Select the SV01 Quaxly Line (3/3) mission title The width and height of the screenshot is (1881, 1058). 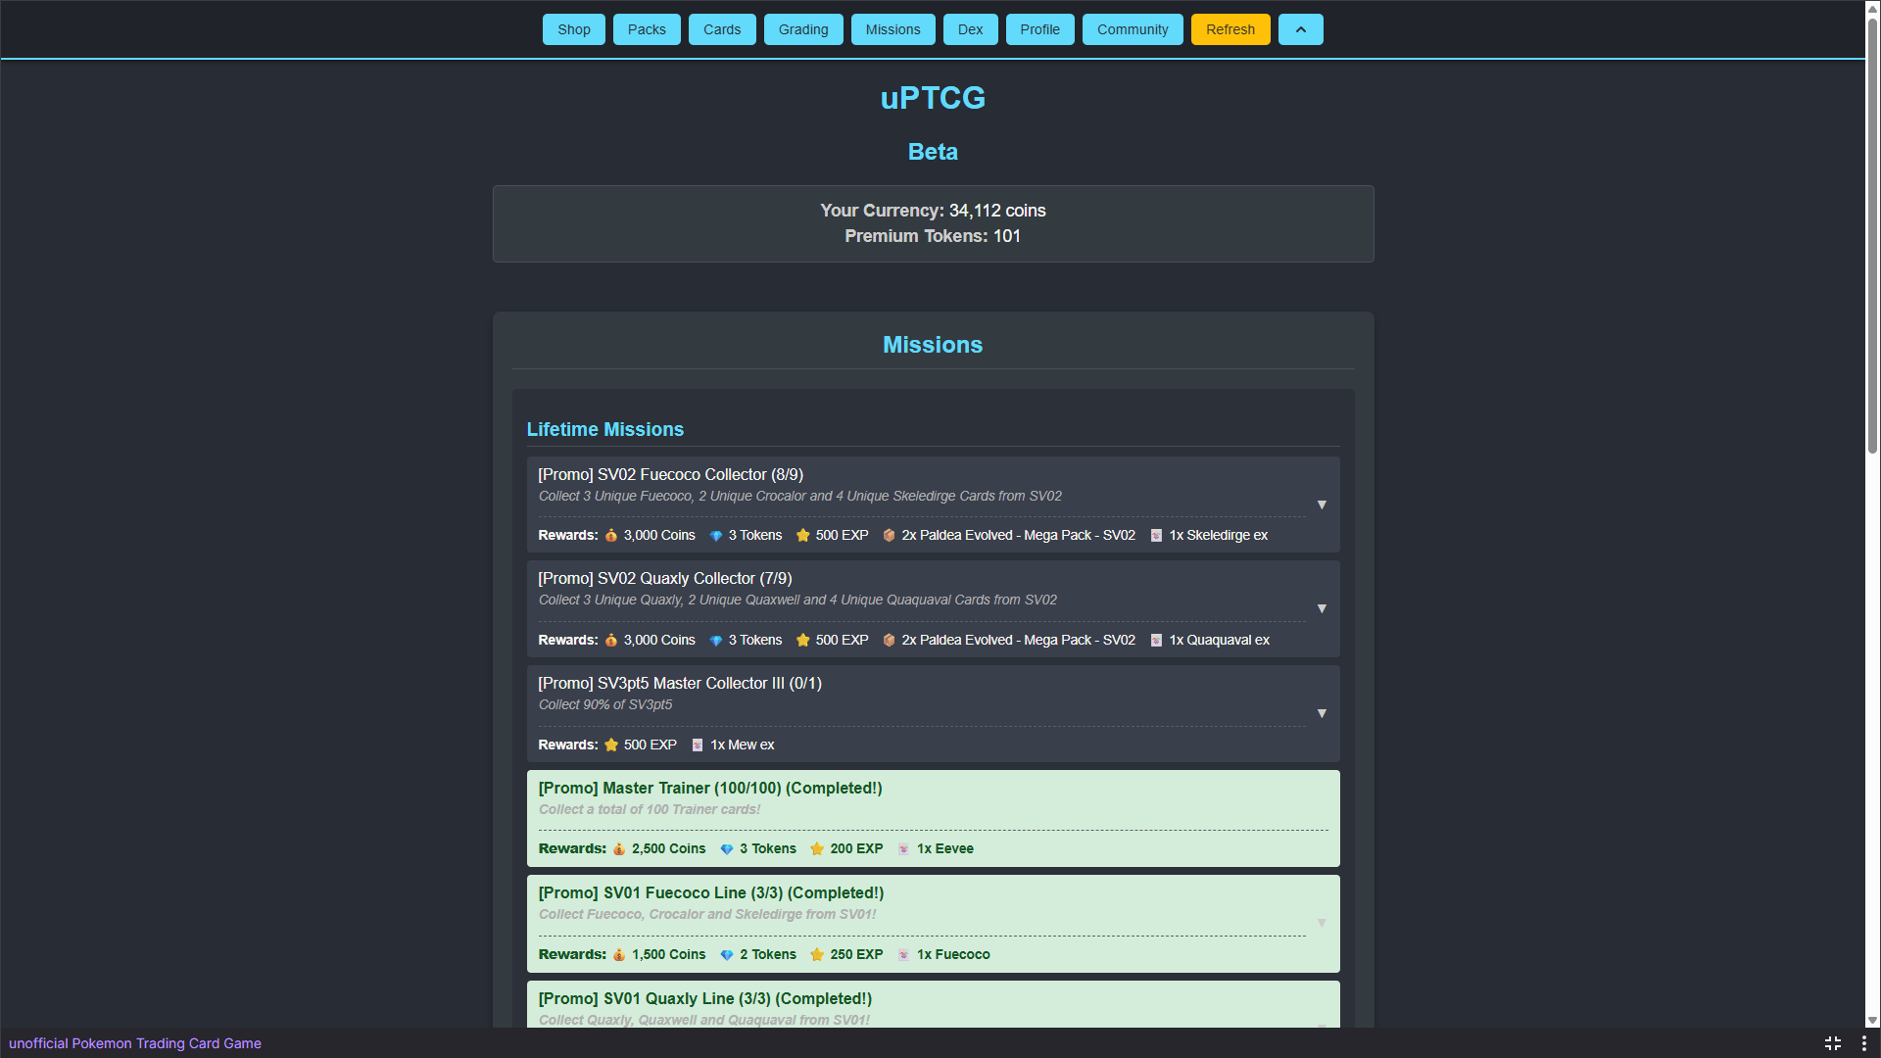tap(705, 998)
